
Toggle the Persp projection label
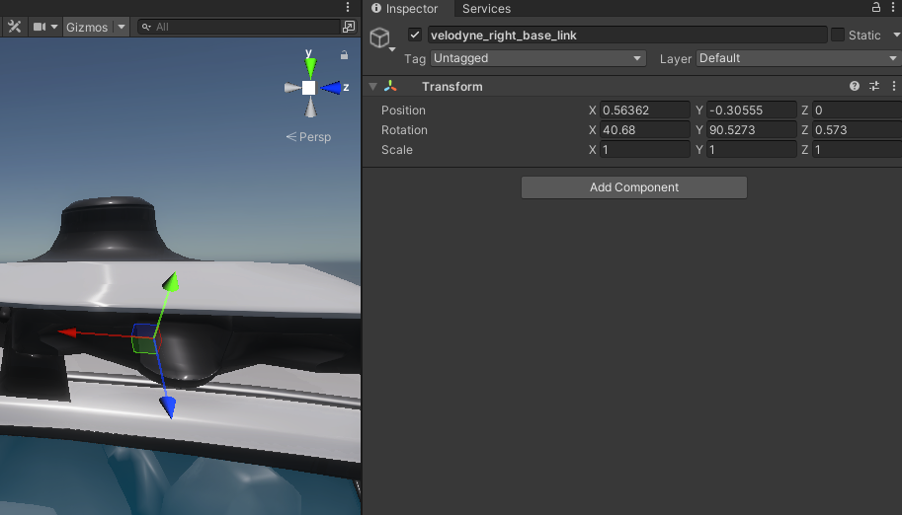tap(309, 137)
